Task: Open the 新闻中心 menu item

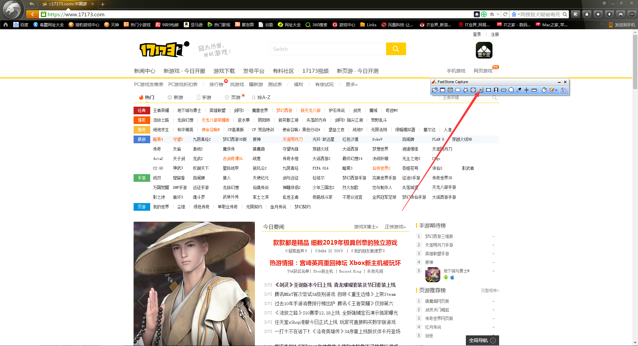Action: pyautogui.click(x=145, y=71)
